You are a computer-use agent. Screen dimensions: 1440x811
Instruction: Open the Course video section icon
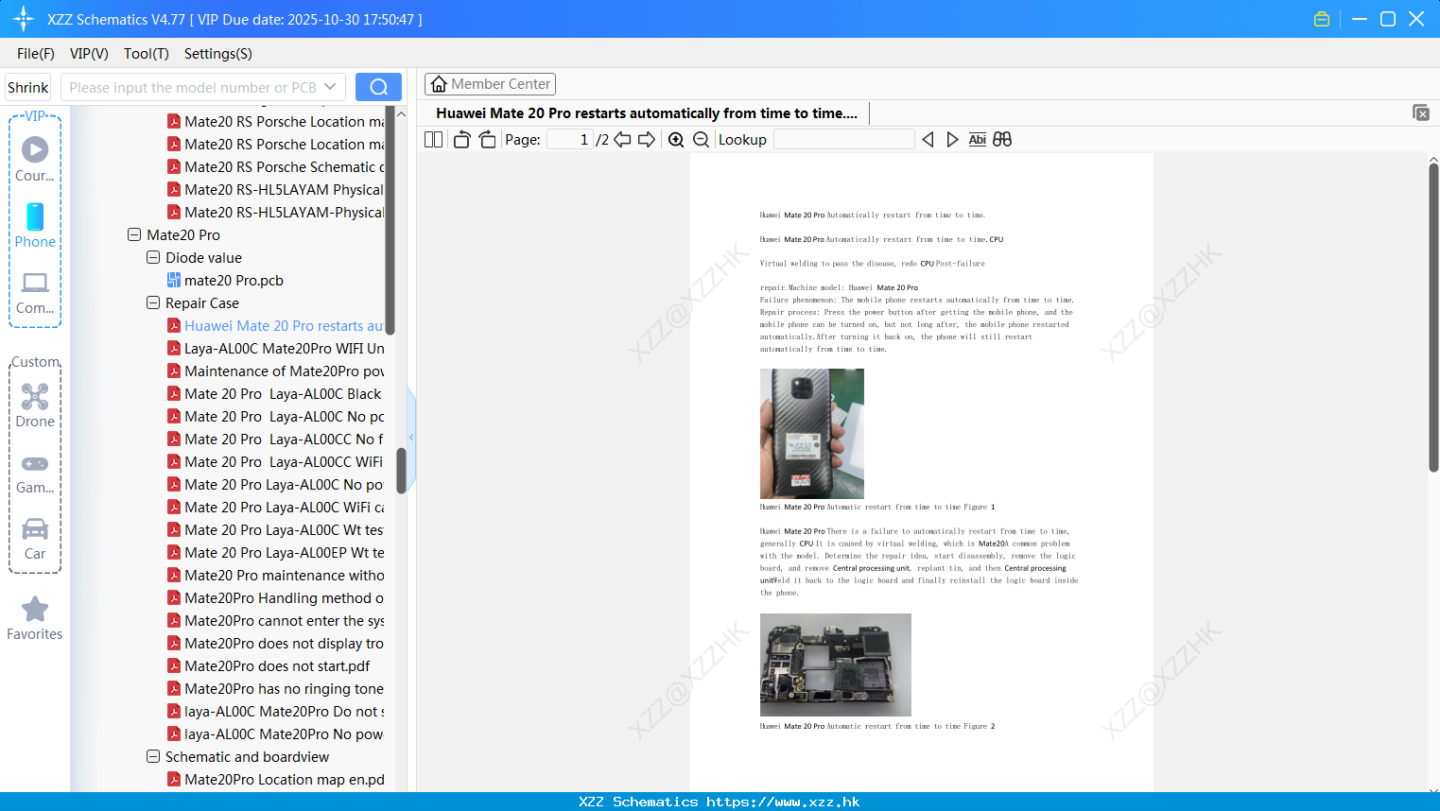pos(35,149)
